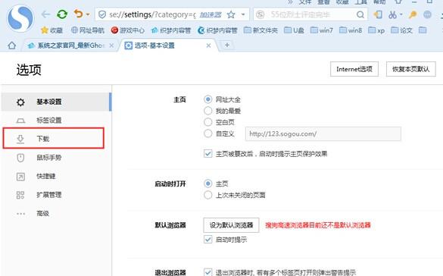Open dropdown arrow beside bookmark star
Screen dimensions: 443x276
(x=243, y=14)
